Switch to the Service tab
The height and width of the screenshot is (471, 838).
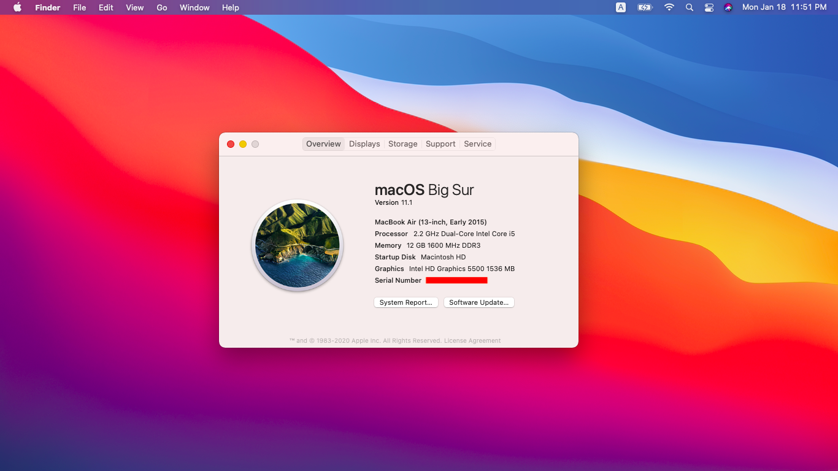pos(477,144)
